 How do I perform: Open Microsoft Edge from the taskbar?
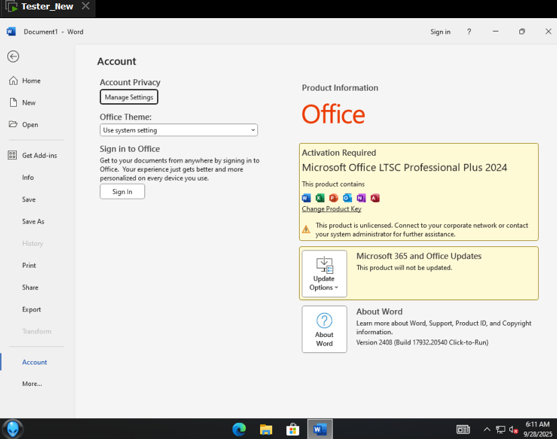239,429
